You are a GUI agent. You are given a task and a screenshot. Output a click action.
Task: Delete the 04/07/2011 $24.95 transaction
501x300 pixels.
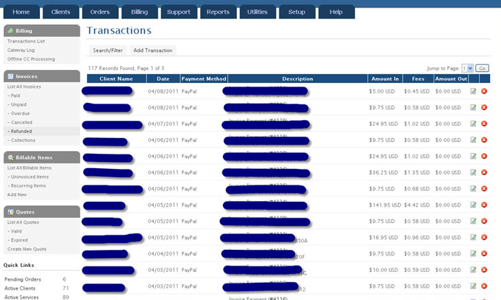(484, 124)
